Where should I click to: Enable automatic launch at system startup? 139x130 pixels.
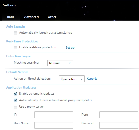[15, 32]
